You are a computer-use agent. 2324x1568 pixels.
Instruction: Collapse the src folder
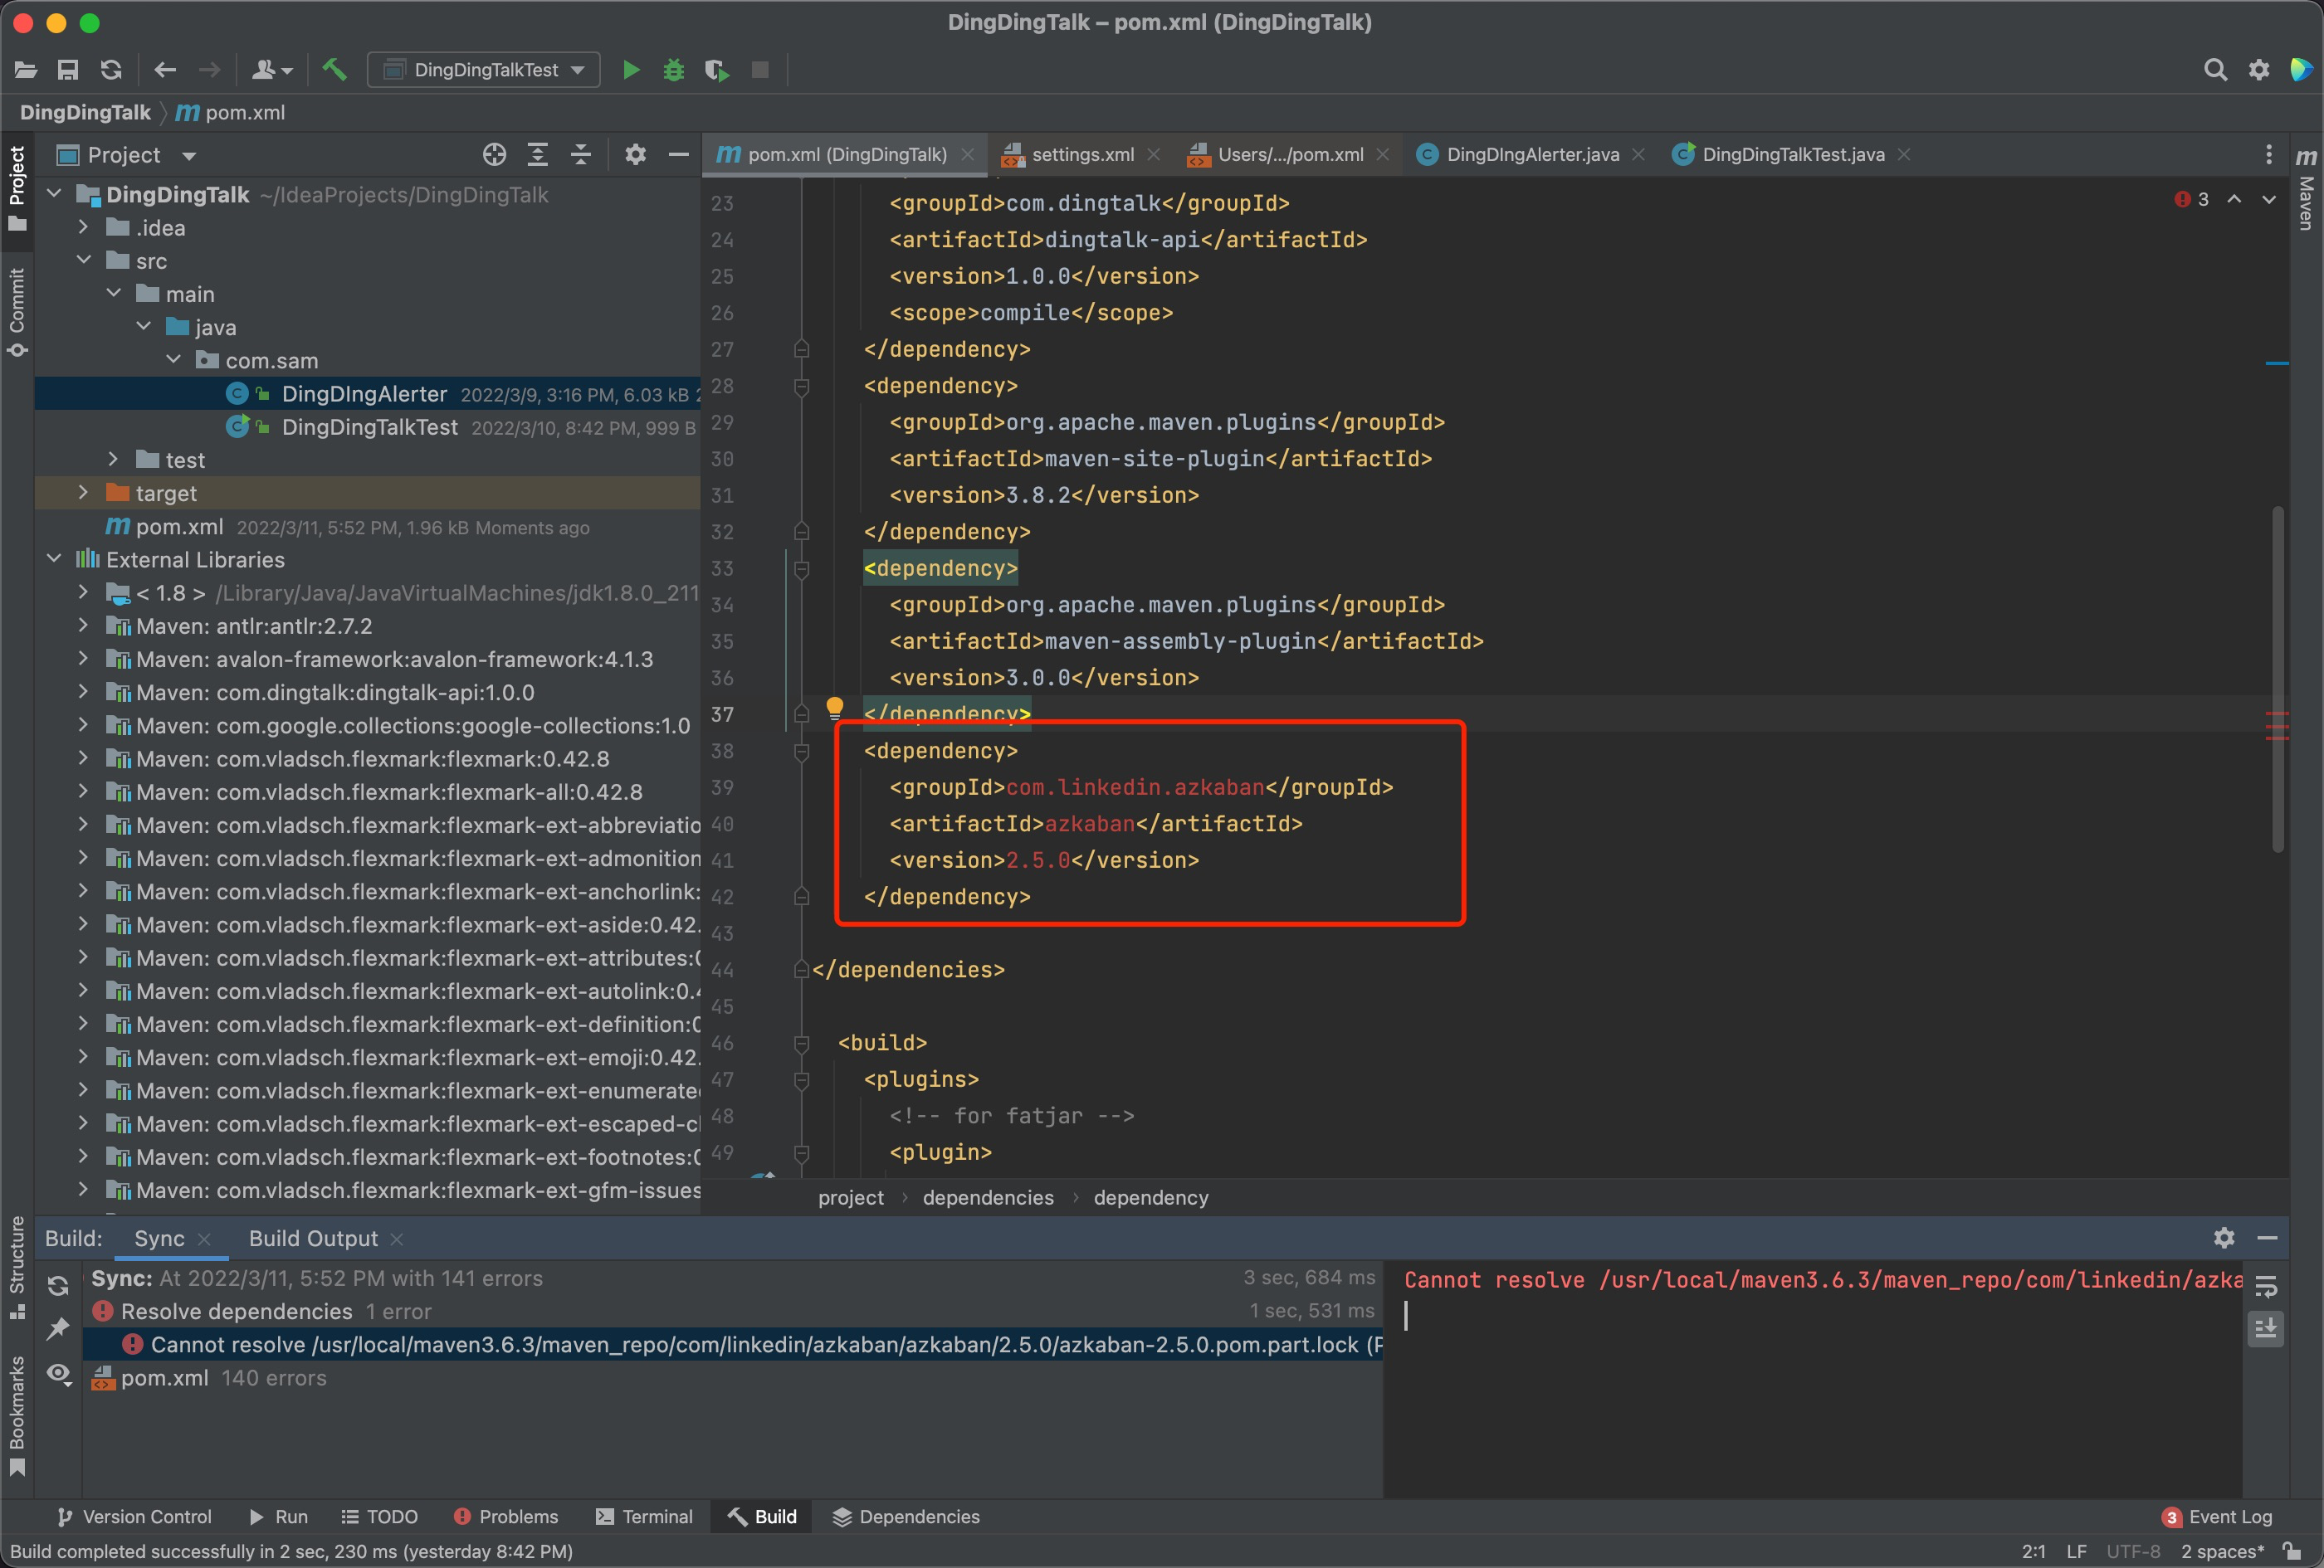(x=83, y=261)
